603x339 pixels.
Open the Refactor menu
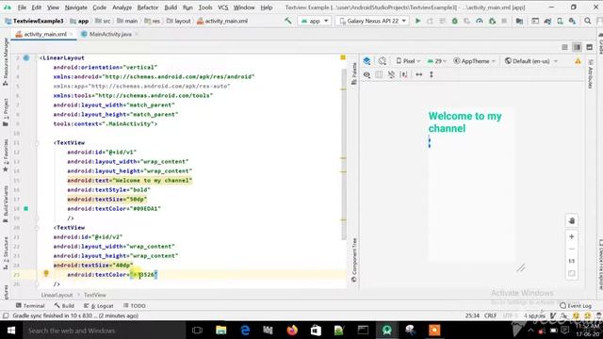(148, 8)
